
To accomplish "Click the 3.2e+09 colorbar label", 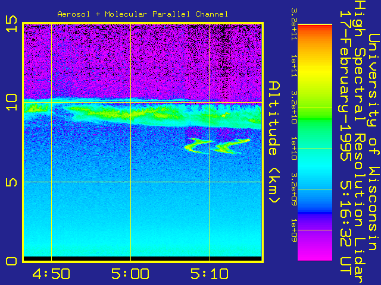I will 293,189.
